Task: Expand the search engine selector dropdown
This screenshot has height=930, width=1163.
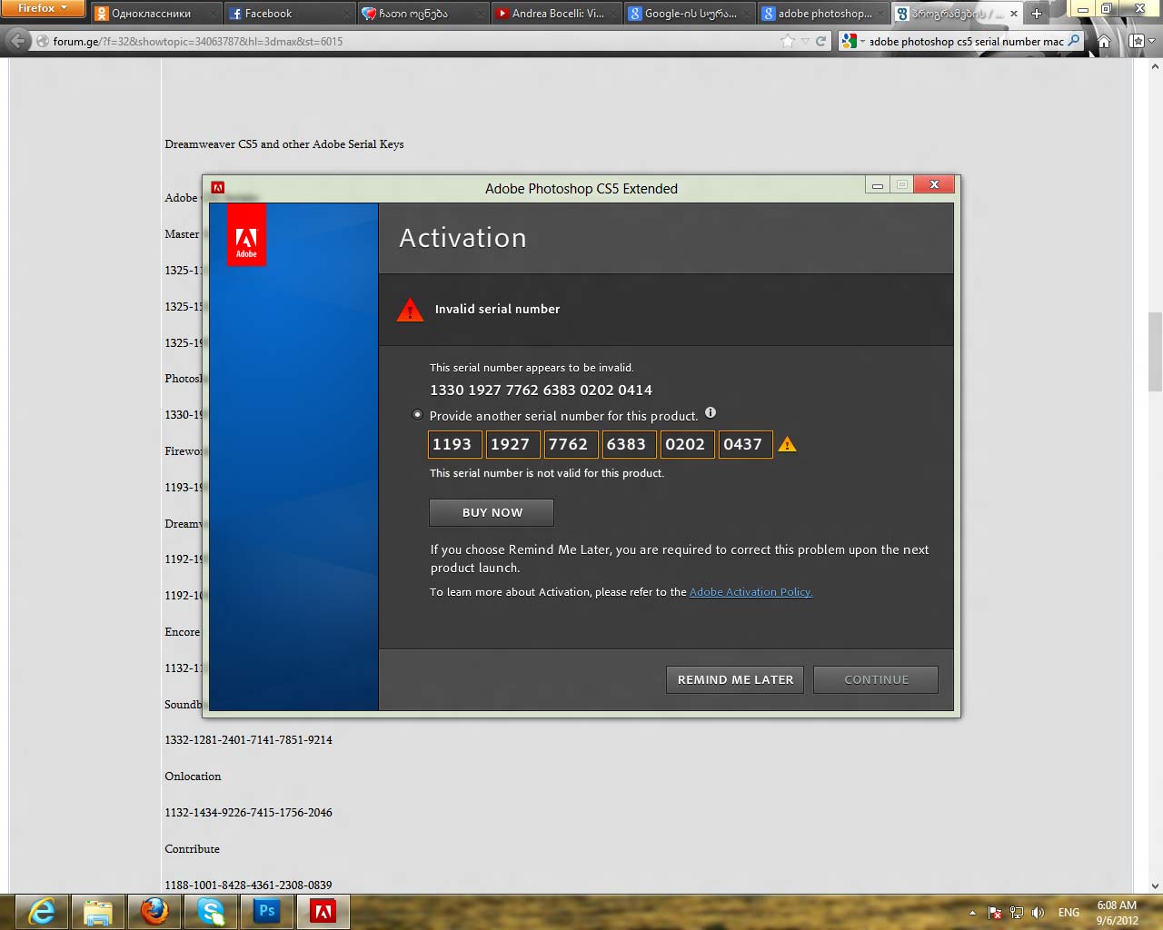Action: tap(852, 41)
